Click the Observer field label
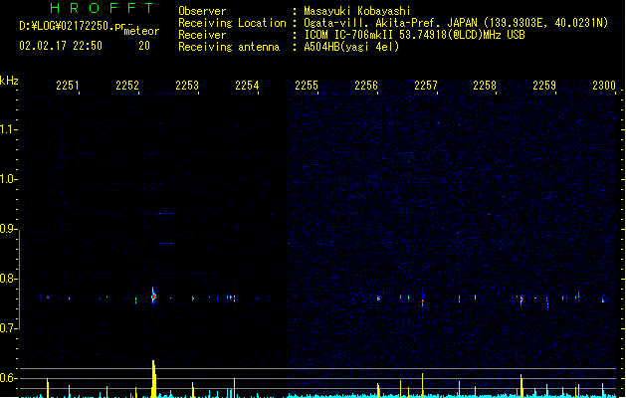Image resolution: width=626 pixels, height=398 pixels. [x=202, y=11]
